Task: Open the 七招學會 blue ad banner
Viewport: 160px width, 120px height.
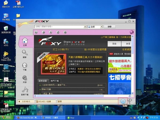Action: (119, 84)
